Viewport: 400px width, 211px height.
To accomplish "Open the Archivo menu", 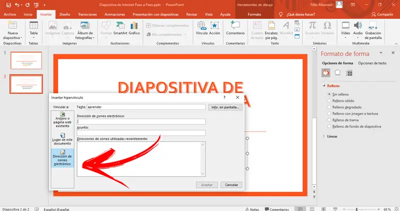I will 9,14.
